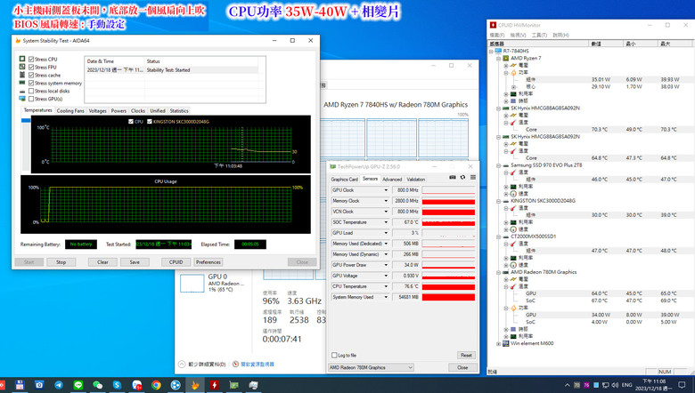
Task: Click the Stress CPU chip icon in AIDA64
Action: [x=22, y=59]
